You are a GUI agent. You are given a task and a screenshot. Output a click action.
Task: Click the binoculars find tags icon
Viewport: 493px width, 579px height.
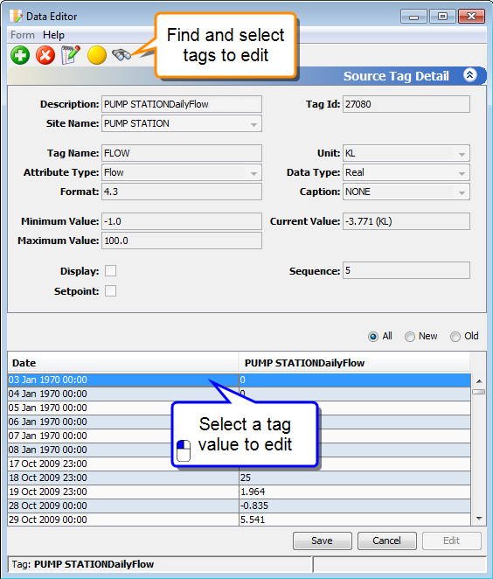point(122,55)
